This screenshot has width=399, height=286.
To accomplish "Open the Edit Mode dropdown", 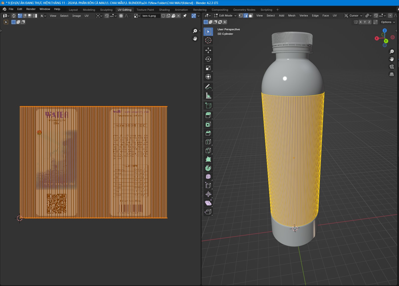I will [x=225, y=16].
